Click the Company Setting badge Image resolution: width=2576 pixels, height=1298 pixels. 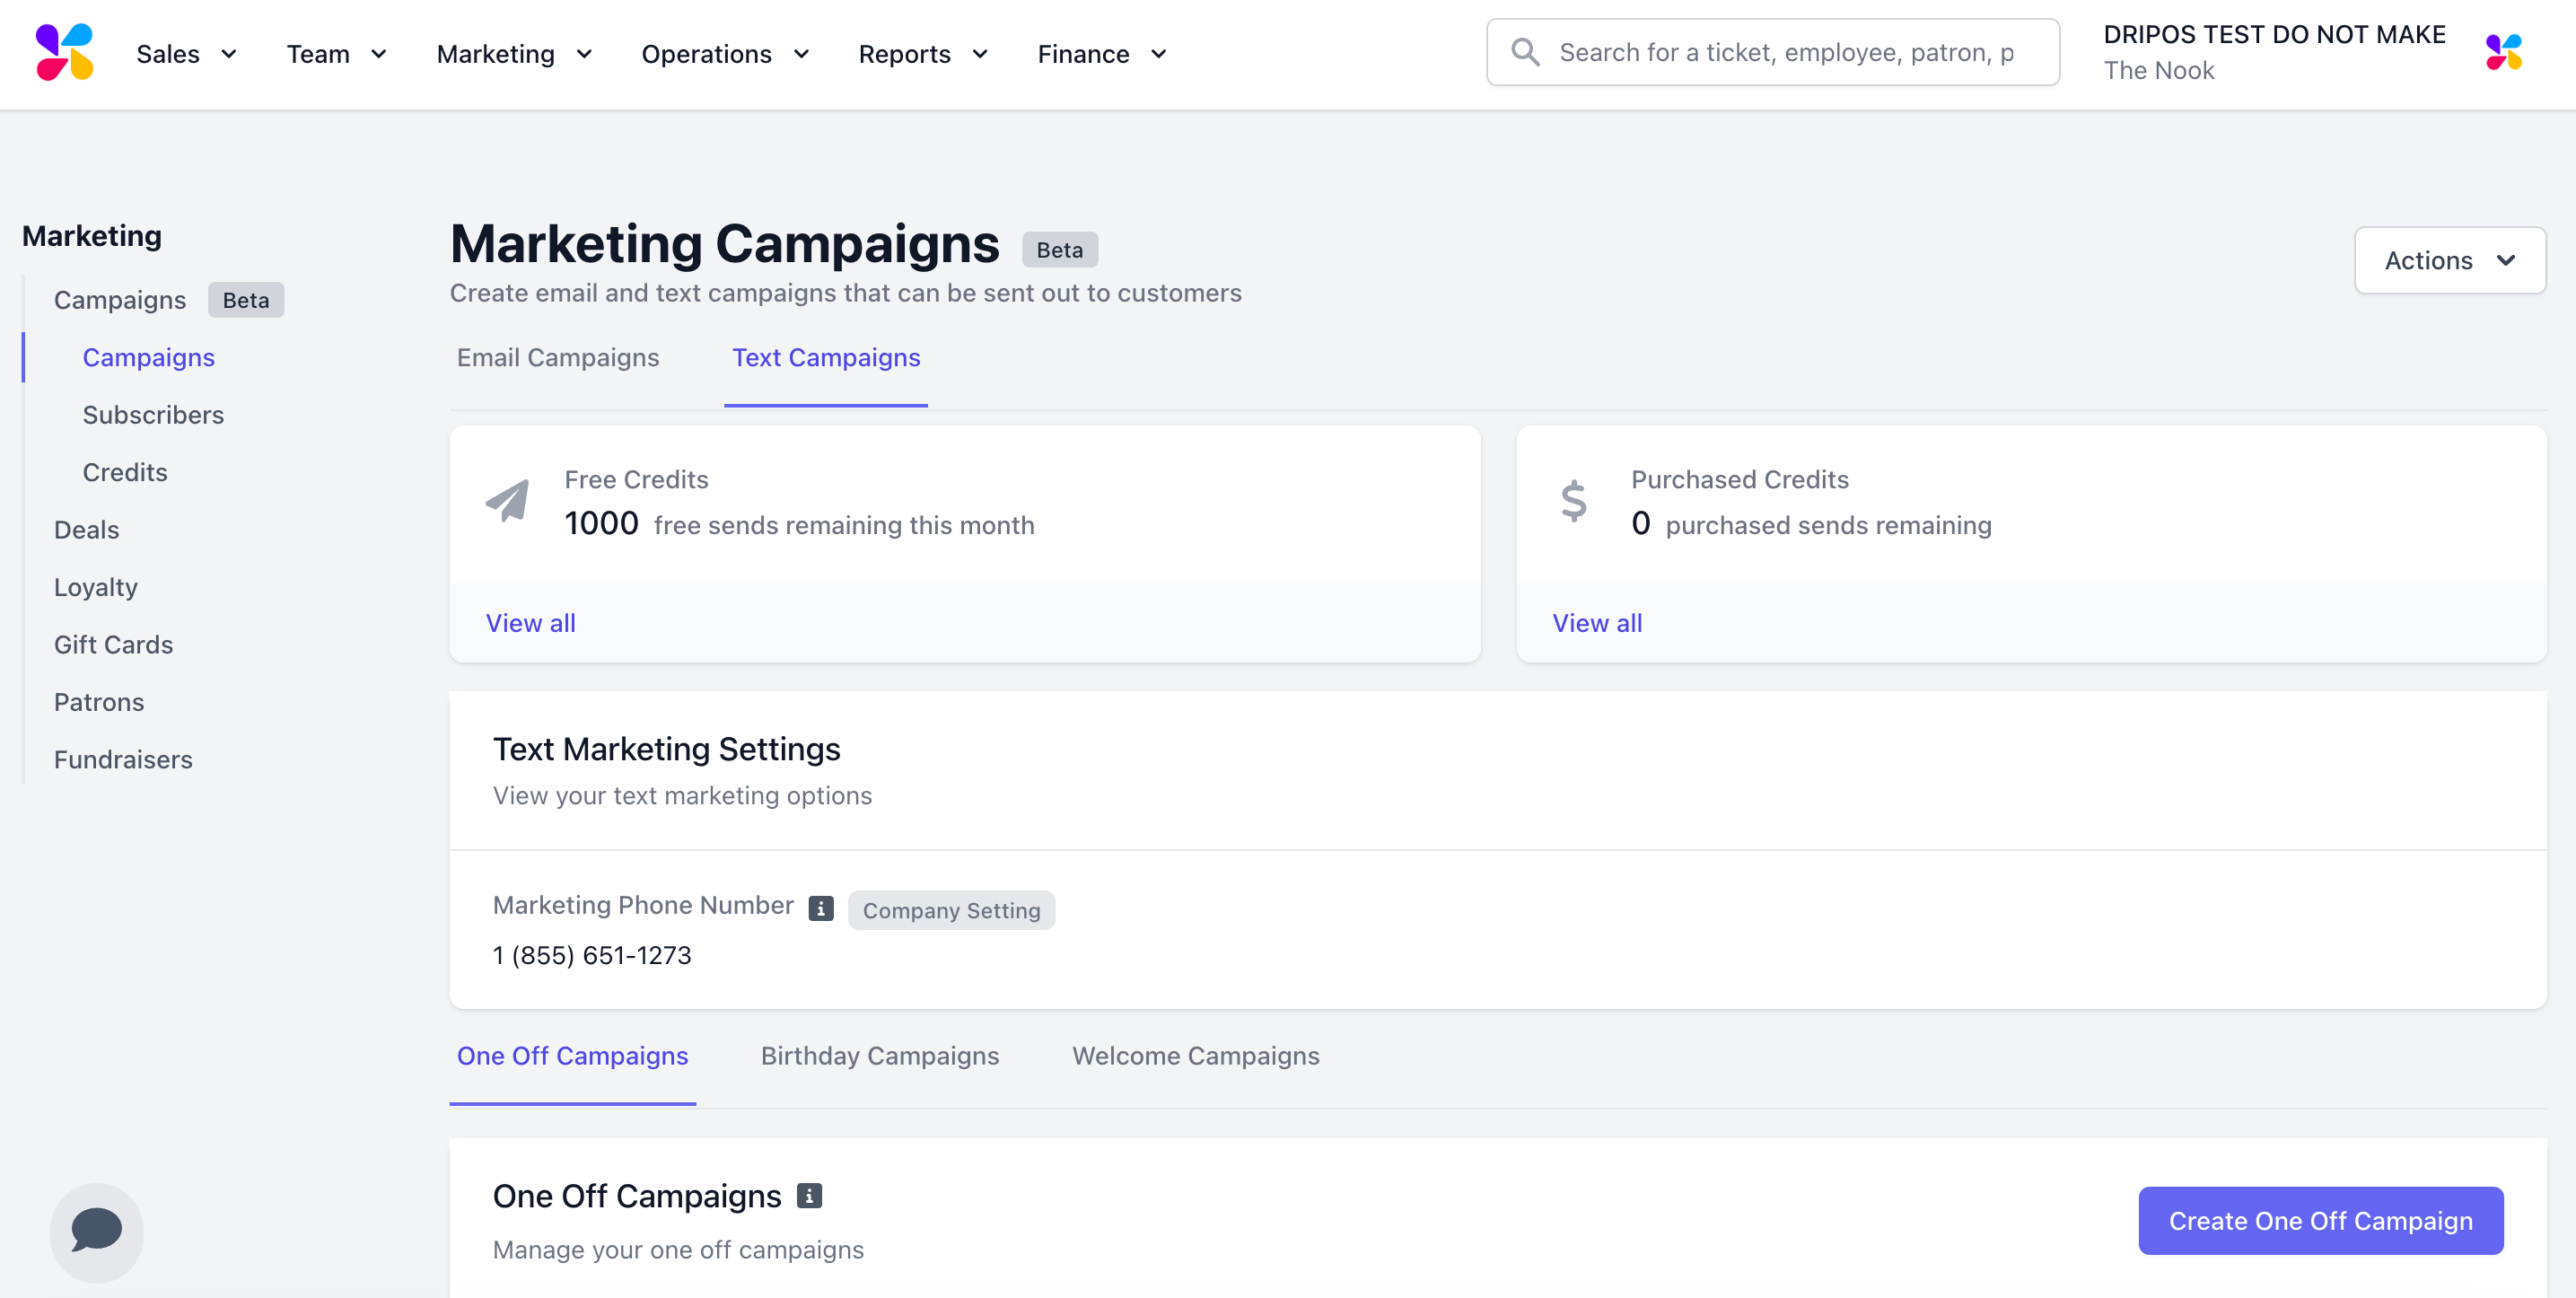coord(951,910)
